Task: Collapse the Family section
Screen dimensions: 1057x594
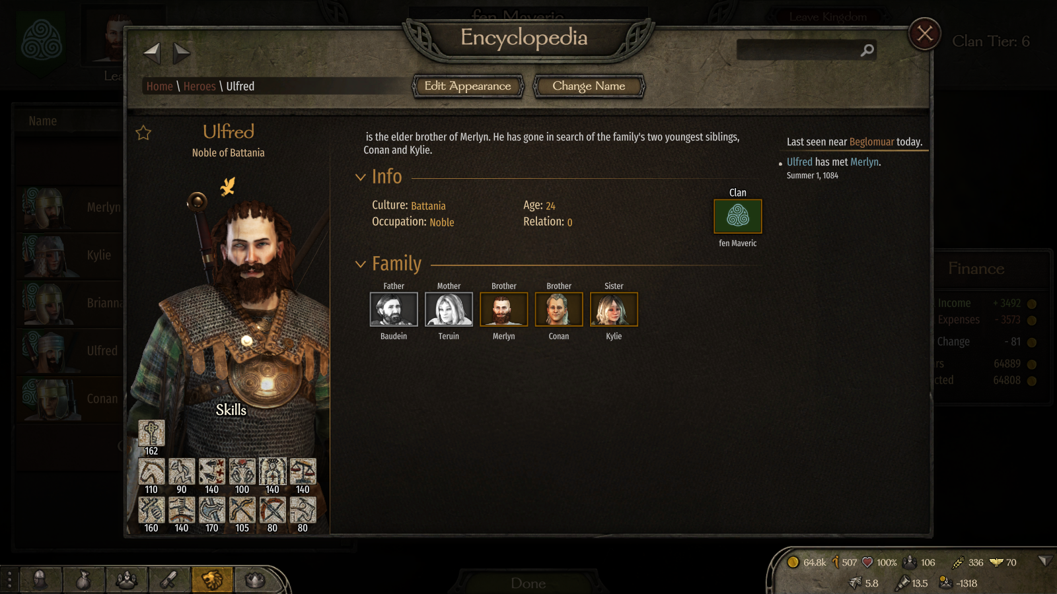Action: (x=361, y=264)
